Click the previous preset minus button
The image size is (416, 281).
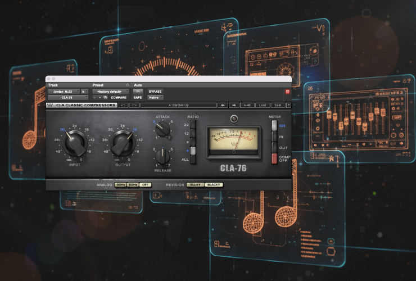point(94,98)
